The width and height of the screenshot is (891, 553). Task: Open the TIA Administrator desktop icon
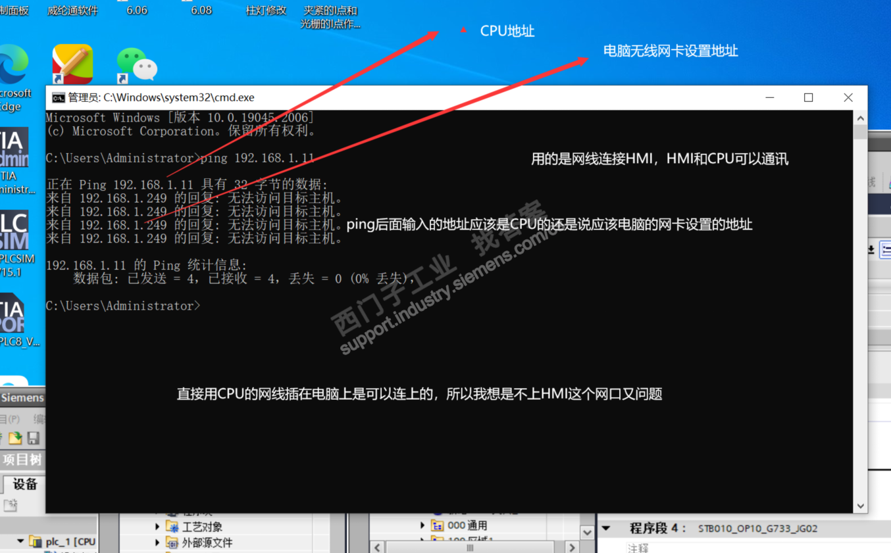click(x=14, y=148)
